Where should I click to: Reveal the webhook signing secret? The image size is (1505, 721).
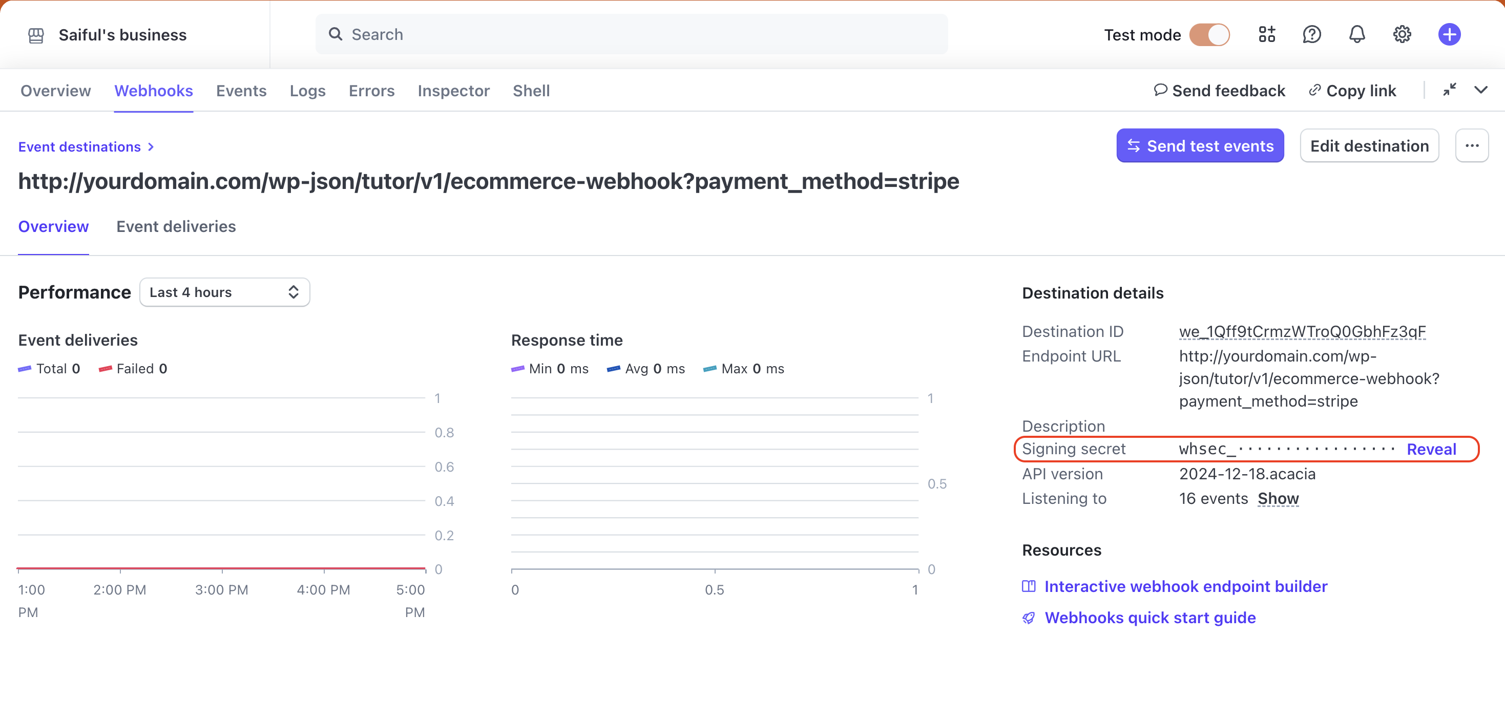point(1431,449)
